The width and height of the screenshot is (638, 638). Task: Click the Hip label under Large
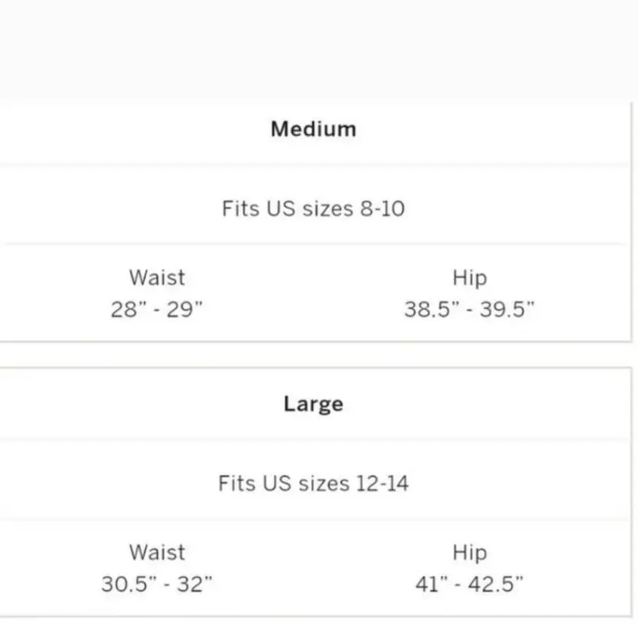(x=469, y=552)
